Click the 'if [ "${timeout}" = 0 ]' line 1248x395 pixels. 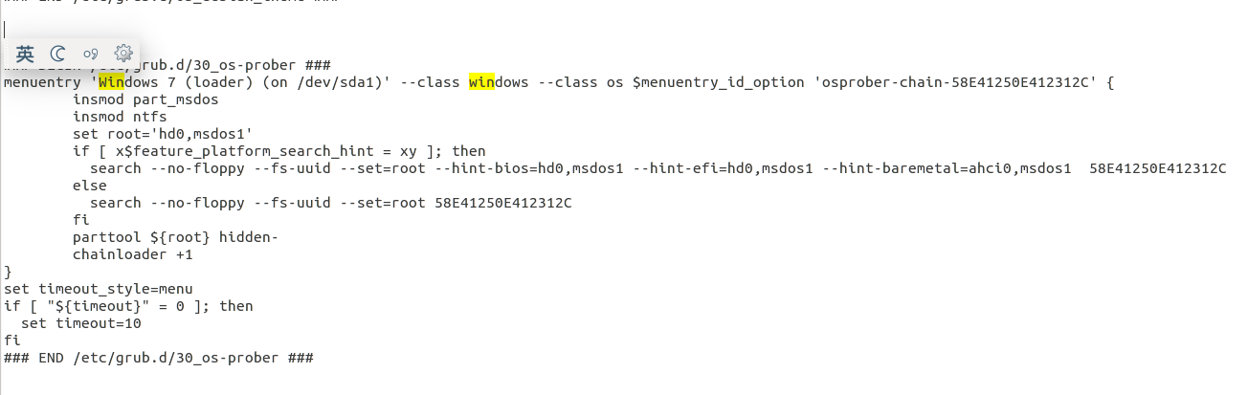click(128, 306)
